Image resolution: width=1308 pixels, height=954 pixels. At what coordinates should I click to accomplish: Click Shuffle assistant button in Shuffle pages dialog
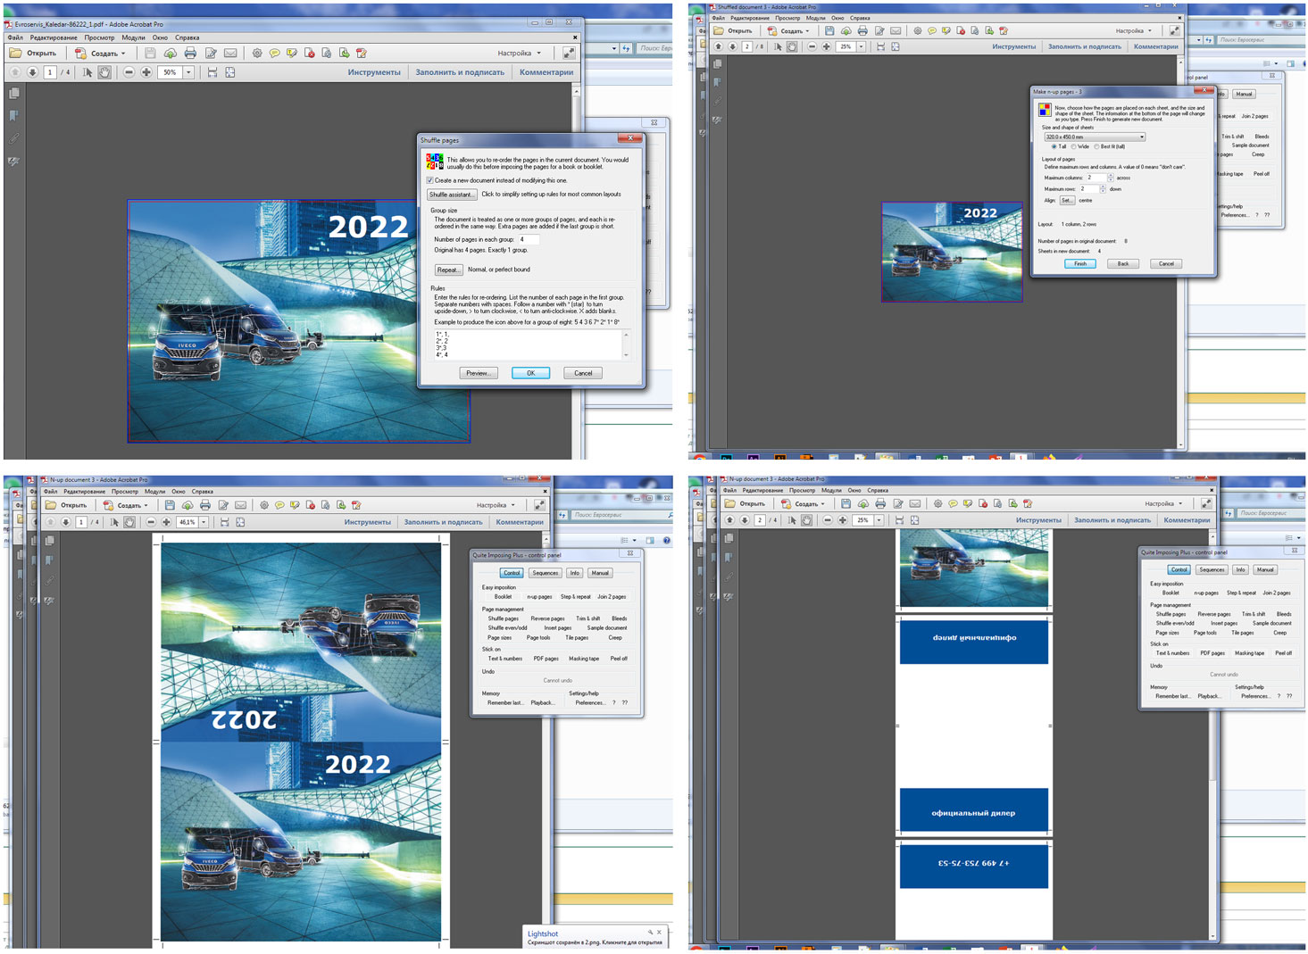click(x=452, y=195)
